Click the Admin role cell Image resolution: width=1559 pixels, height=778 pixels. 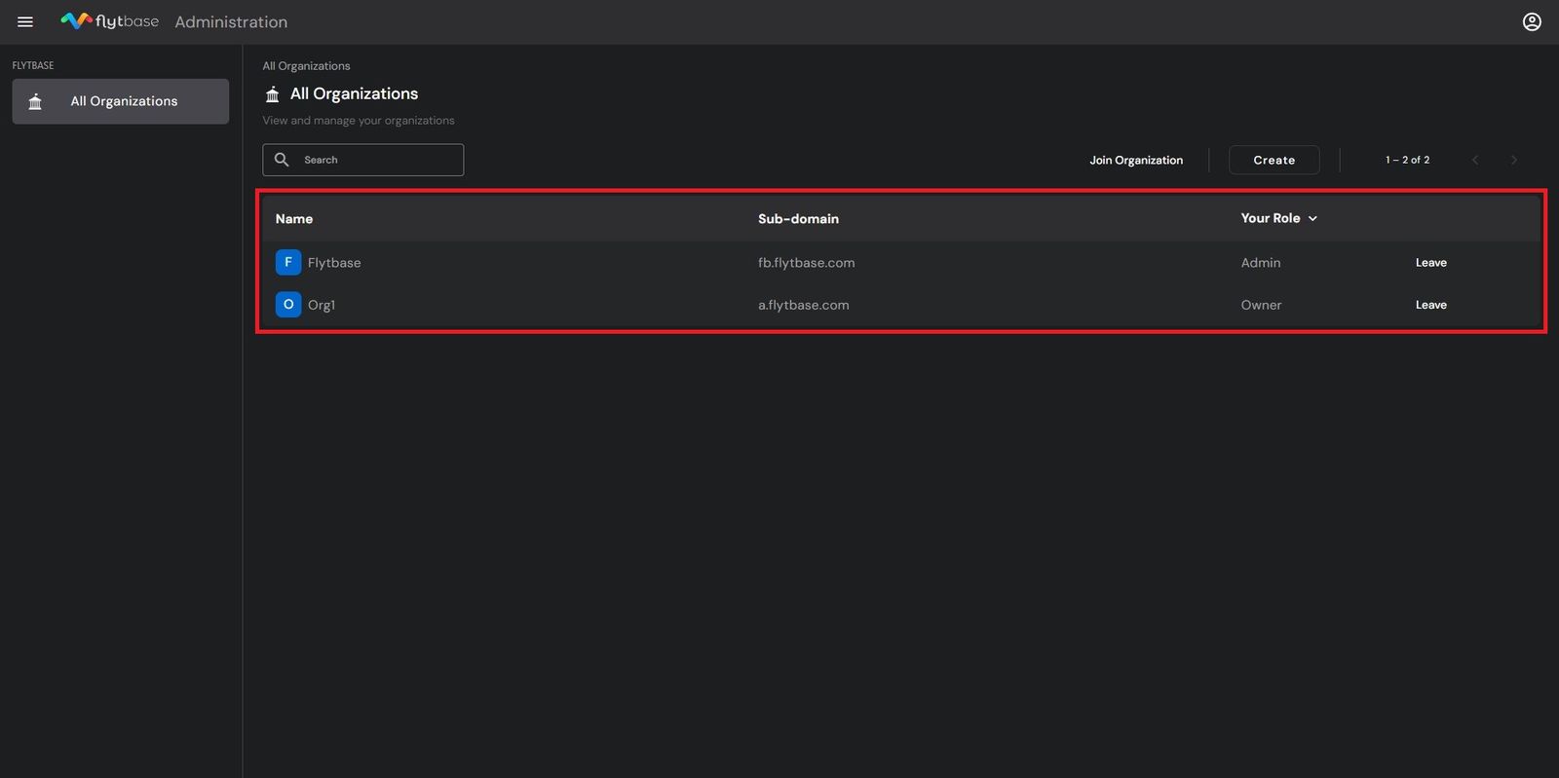(1261, 263)
